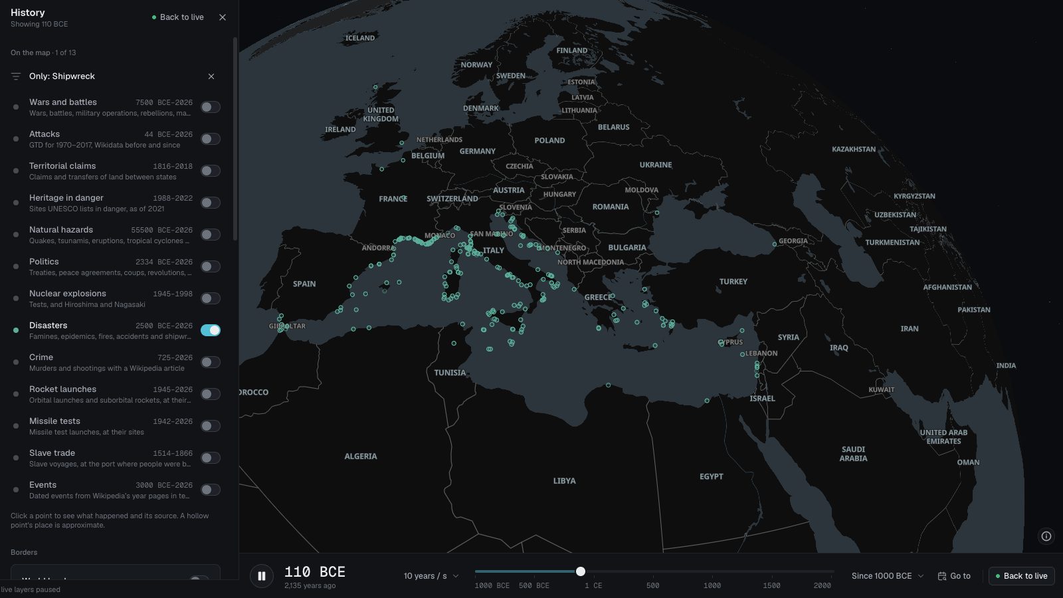Pause the timeline playback
The height and width of the screenshot is (598, 1063).
coord(262,576)
